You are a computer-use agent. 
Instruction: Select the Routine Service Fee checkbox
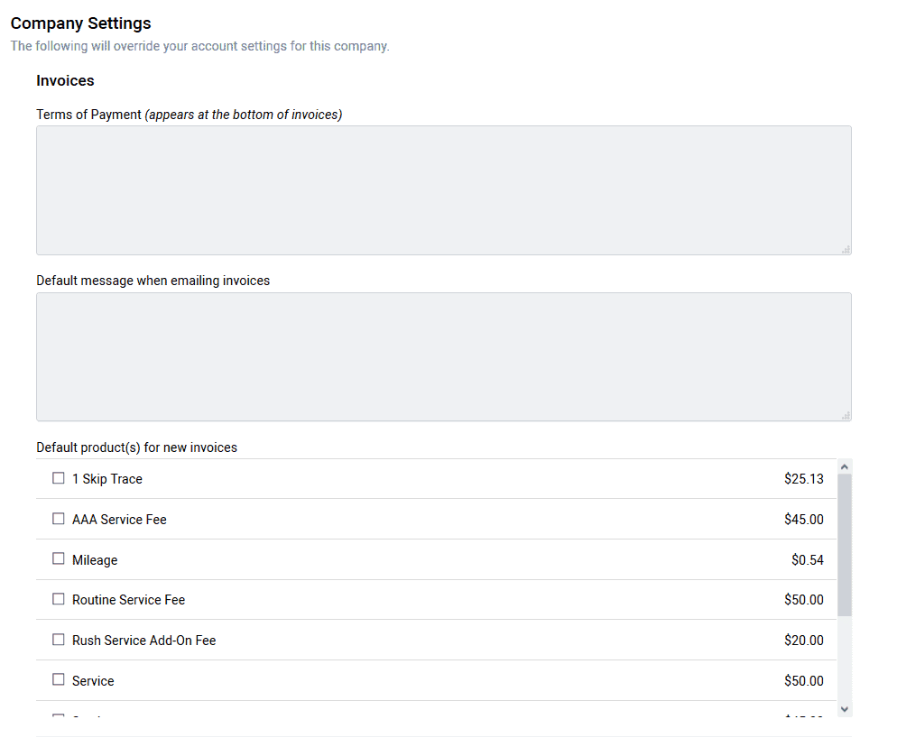pos(59,599)
